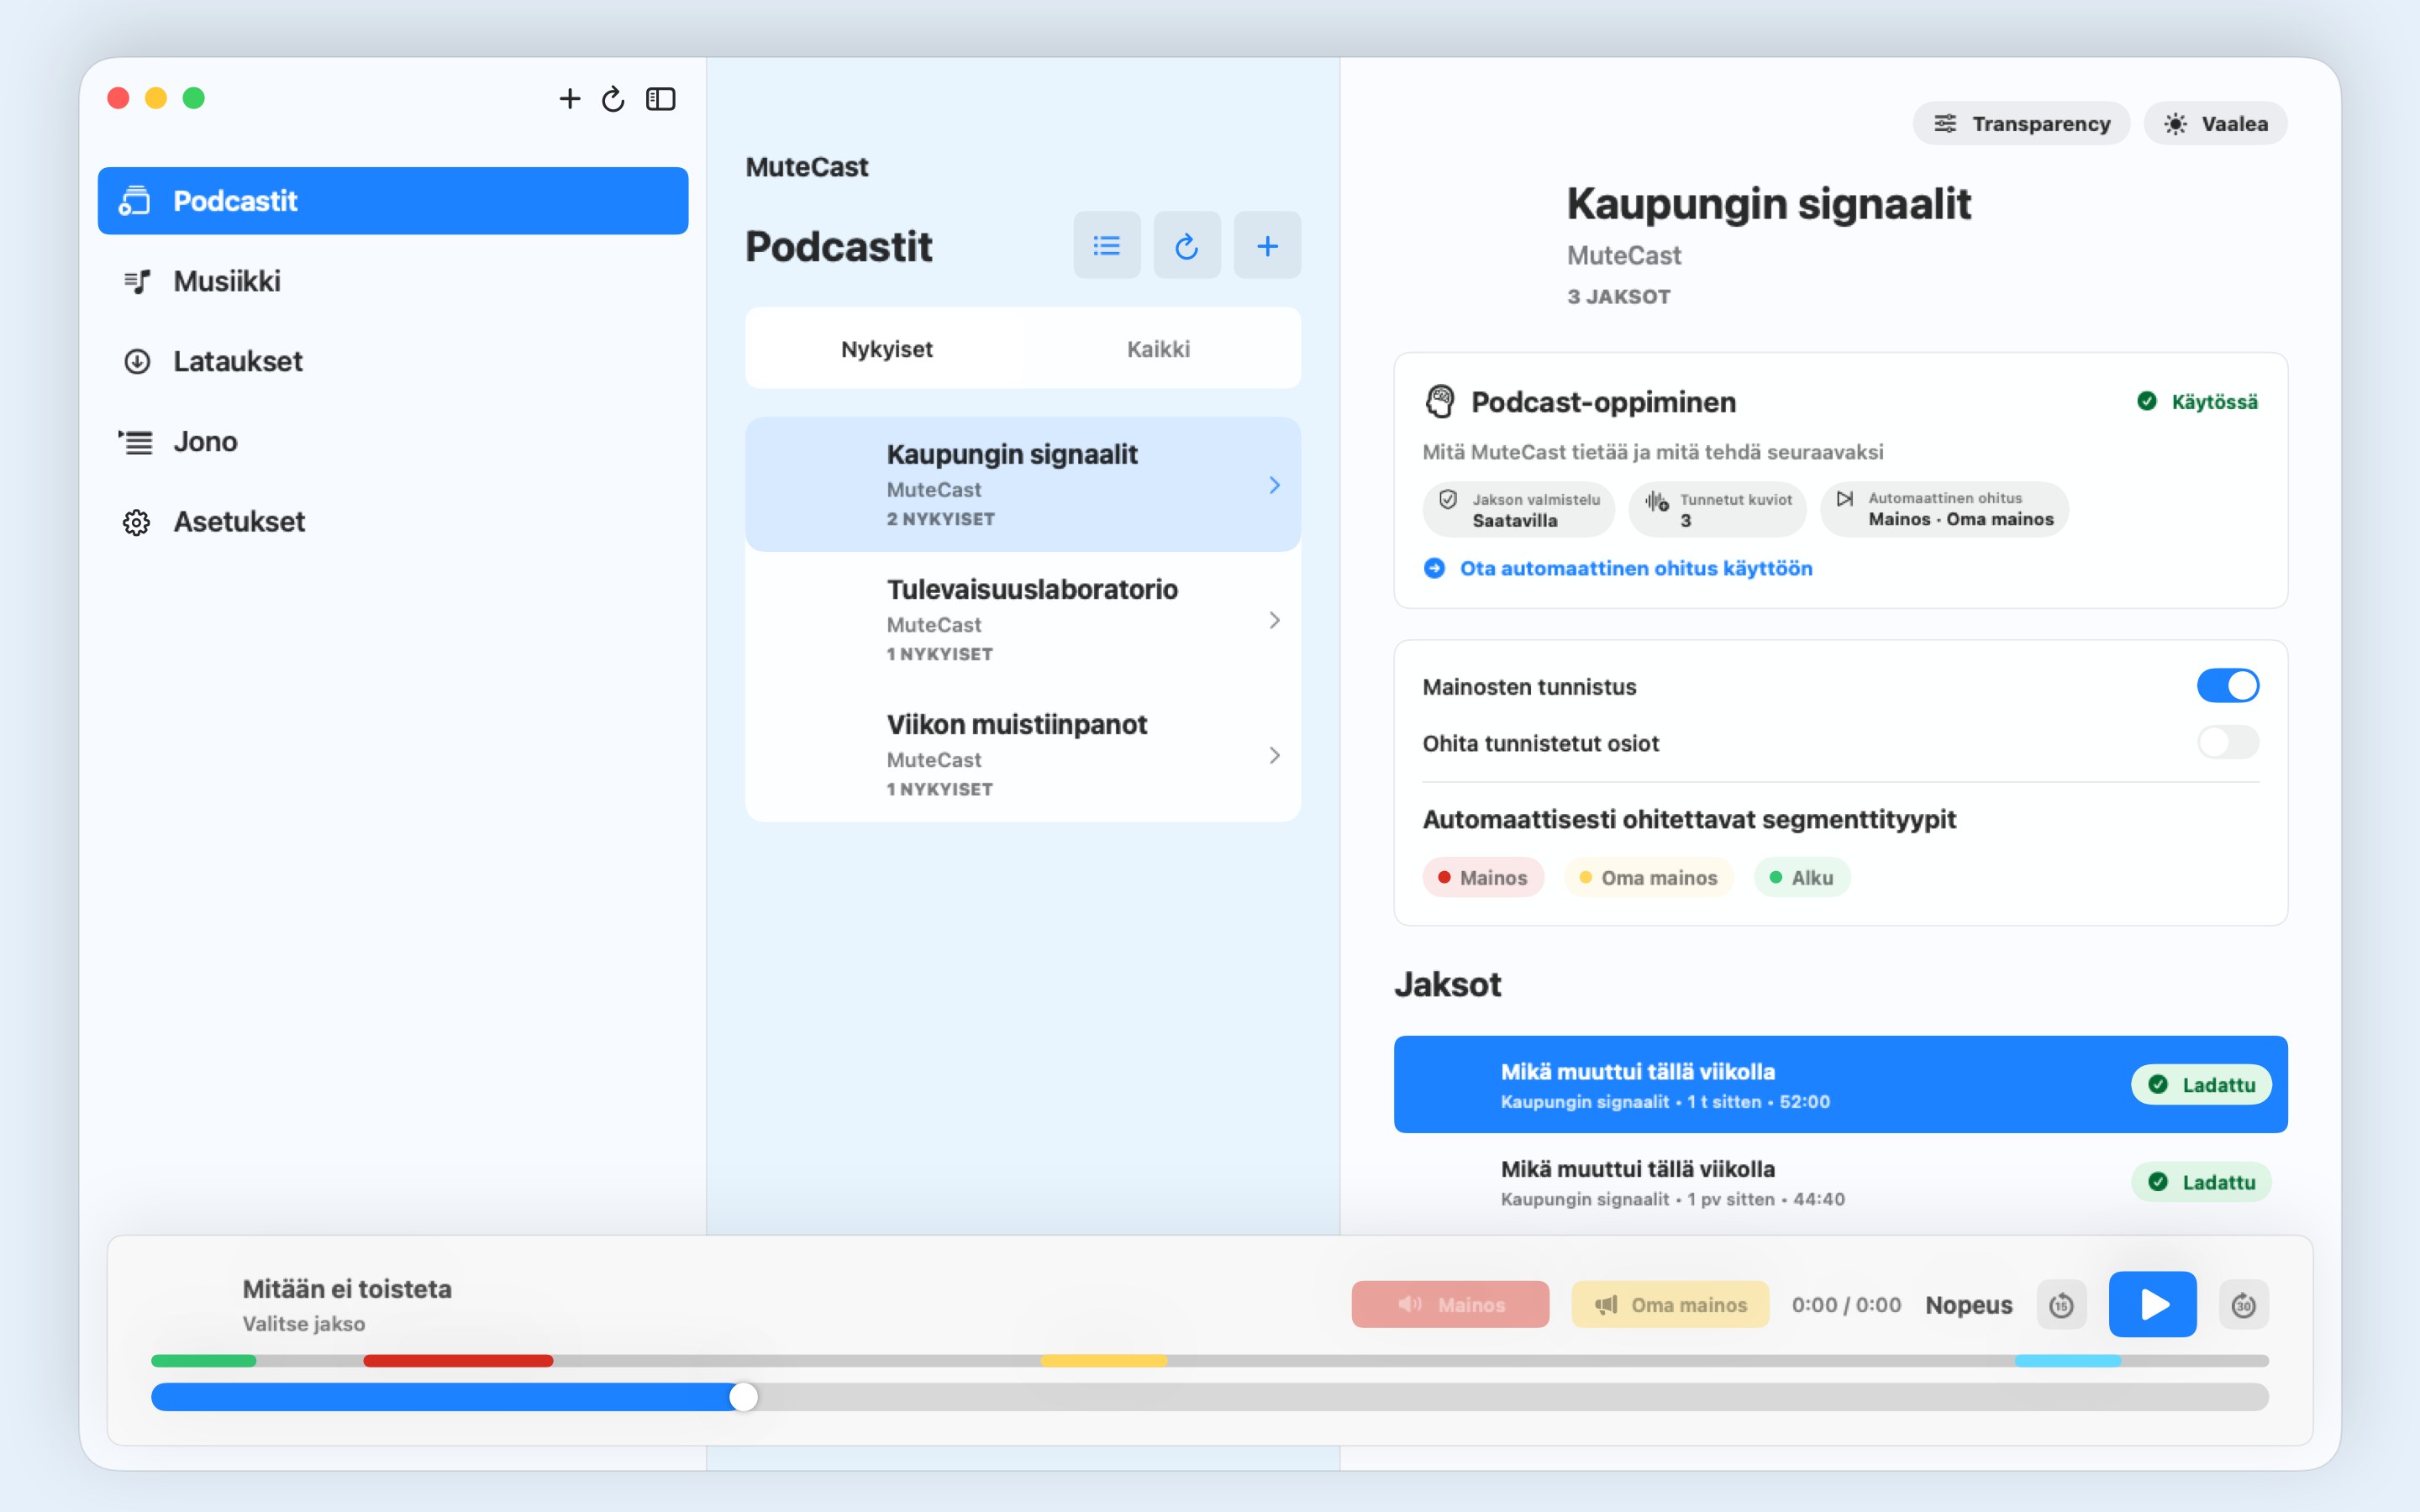Viewport: 2420px width, 1512px height.
Task: Expand Kaupungin signaalit chevron
Action: pyautogui.click(x=1274, y=485)
